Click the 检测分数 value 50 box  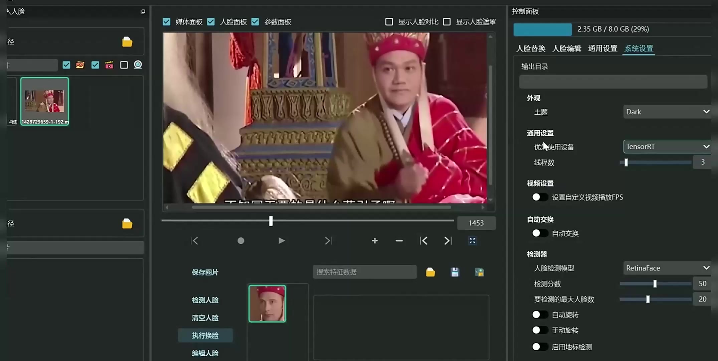click(702, 284)
